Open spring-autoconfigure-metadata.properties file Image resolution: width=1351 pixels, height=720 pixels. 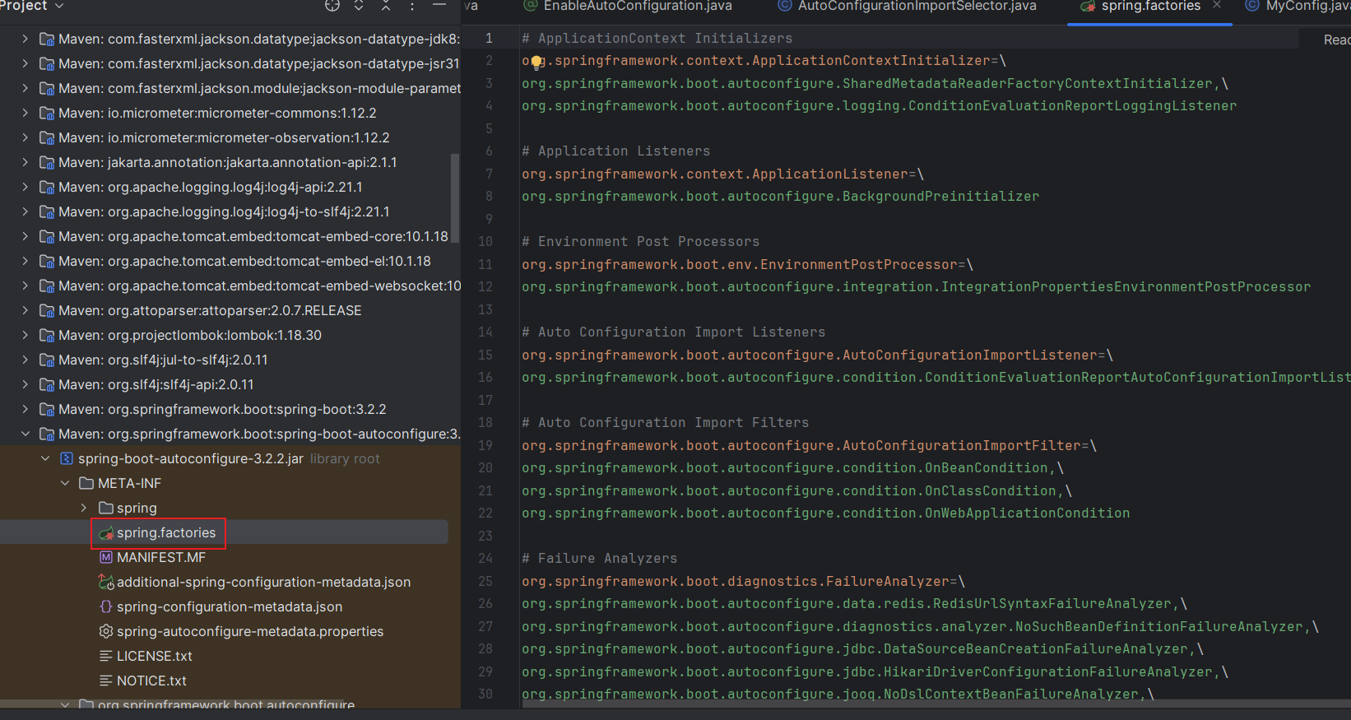click(250, 631)
